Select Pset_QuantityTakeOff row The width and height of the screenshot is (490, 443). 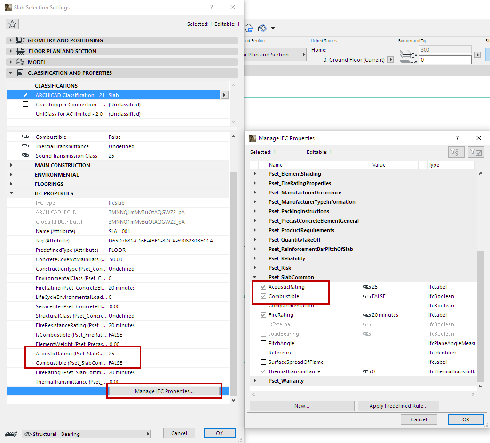tap(364, 240)
